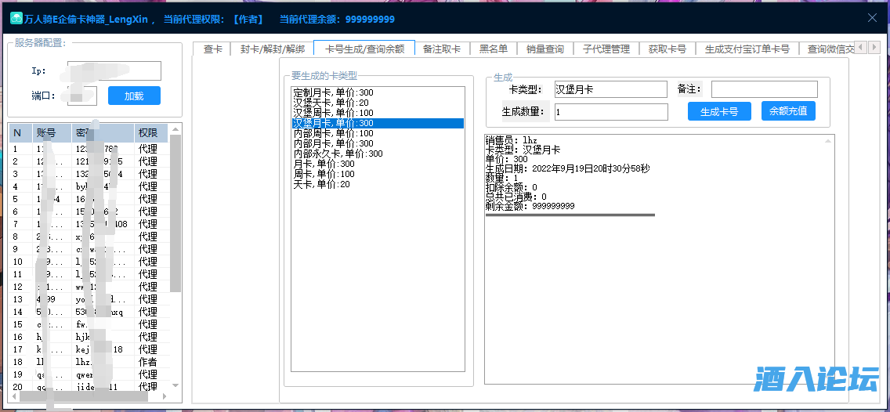Click the 生成卡号 button
890x412 pixels.
718,111
